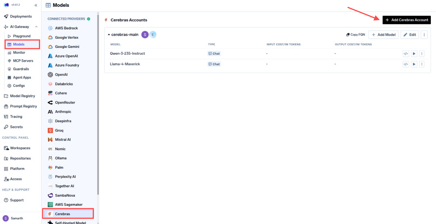Screen dimensions: 436x224
Task: Select Palm provider
Action: pos(56,167)
